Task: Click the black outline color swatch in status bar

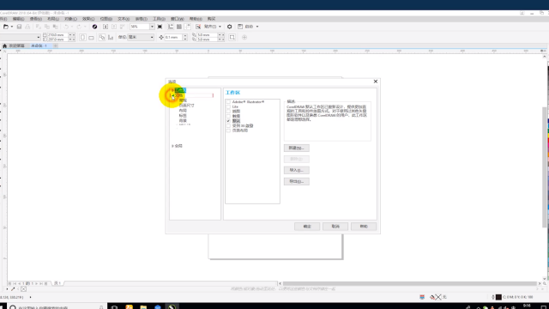Action: (498, 297)
